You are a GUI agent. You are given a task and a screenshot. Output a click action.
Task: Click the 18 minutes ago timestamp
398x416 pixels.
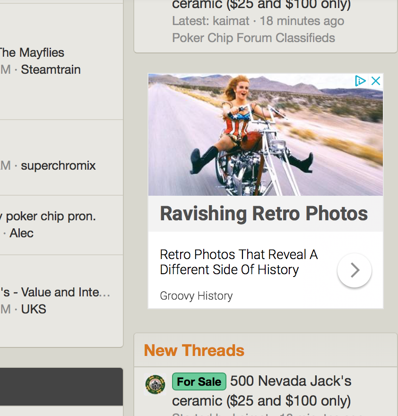302,21
